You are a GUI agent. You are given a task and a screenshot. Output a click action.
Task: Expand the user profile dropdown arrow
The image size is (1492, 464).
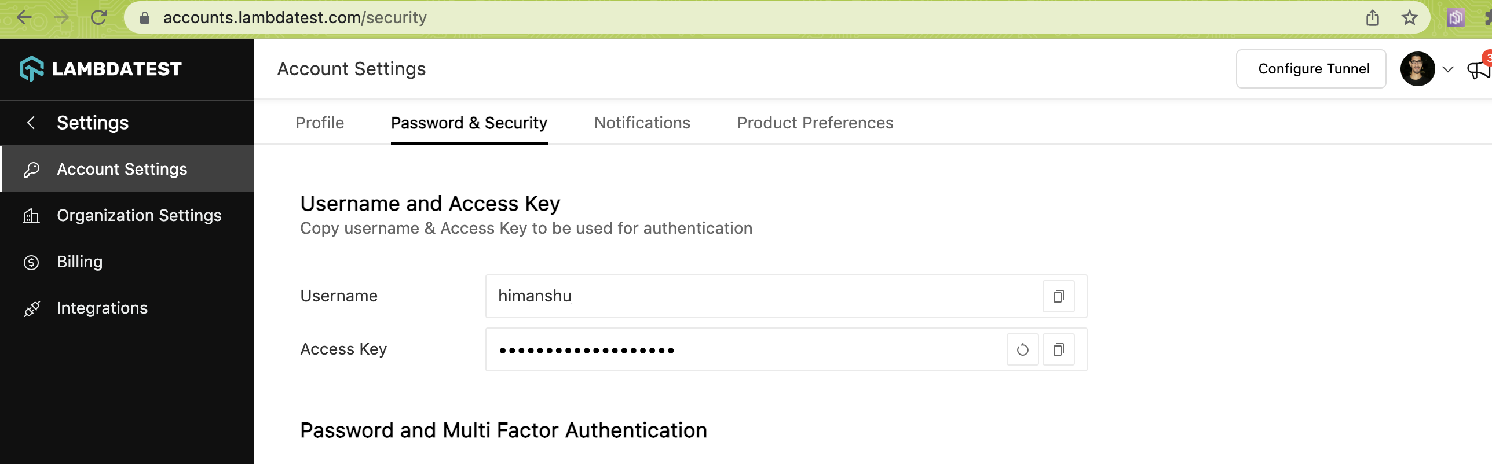[1447, 69]
